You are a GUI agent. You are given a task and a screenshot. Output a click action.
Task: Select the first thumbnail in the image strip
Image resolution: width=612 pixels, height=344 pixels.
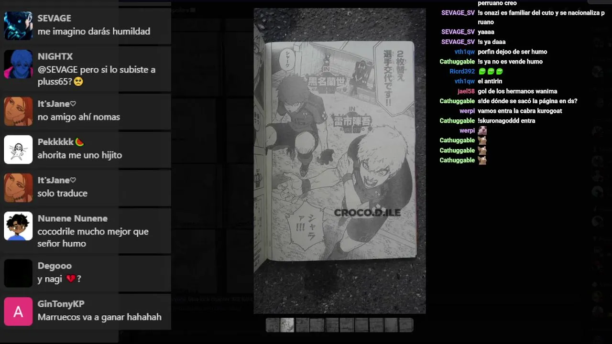[x=273, y=325]
